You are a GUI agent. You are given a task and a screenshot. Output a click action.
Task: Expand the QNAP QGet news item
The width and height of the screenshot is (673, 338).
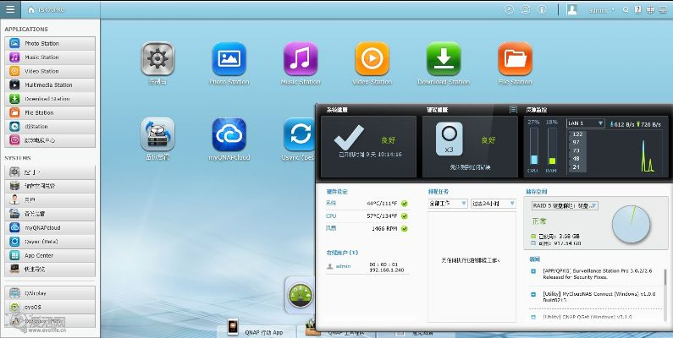(533, 318)
